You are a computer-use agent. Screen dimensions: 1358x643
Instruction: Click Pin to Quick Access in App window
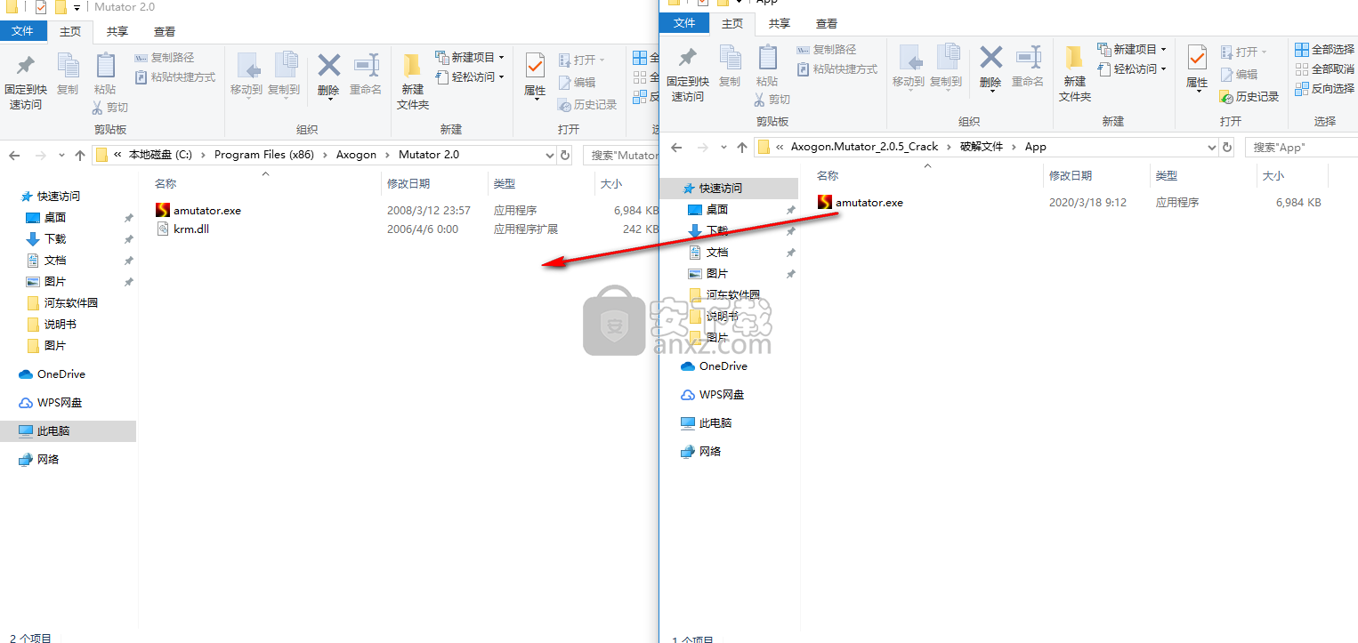[x=687, y=75]
